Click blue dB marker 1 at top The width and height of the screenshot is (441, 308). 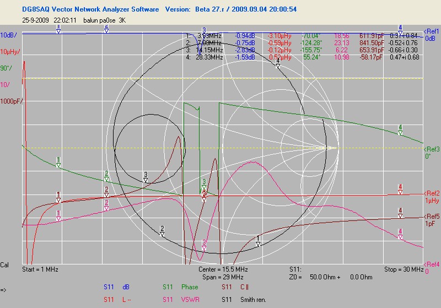pyautogui.click(x=58, y=29)
